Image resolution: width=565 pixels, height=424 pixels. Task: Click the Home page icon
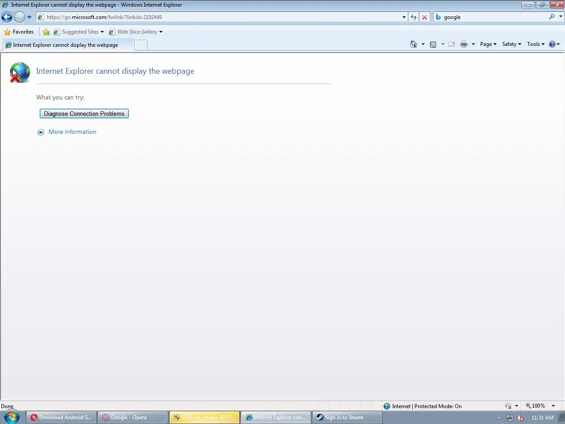(414, 44)
